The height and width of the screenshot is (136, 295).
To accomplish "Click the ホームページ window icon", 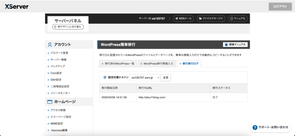I will point(50,102).
